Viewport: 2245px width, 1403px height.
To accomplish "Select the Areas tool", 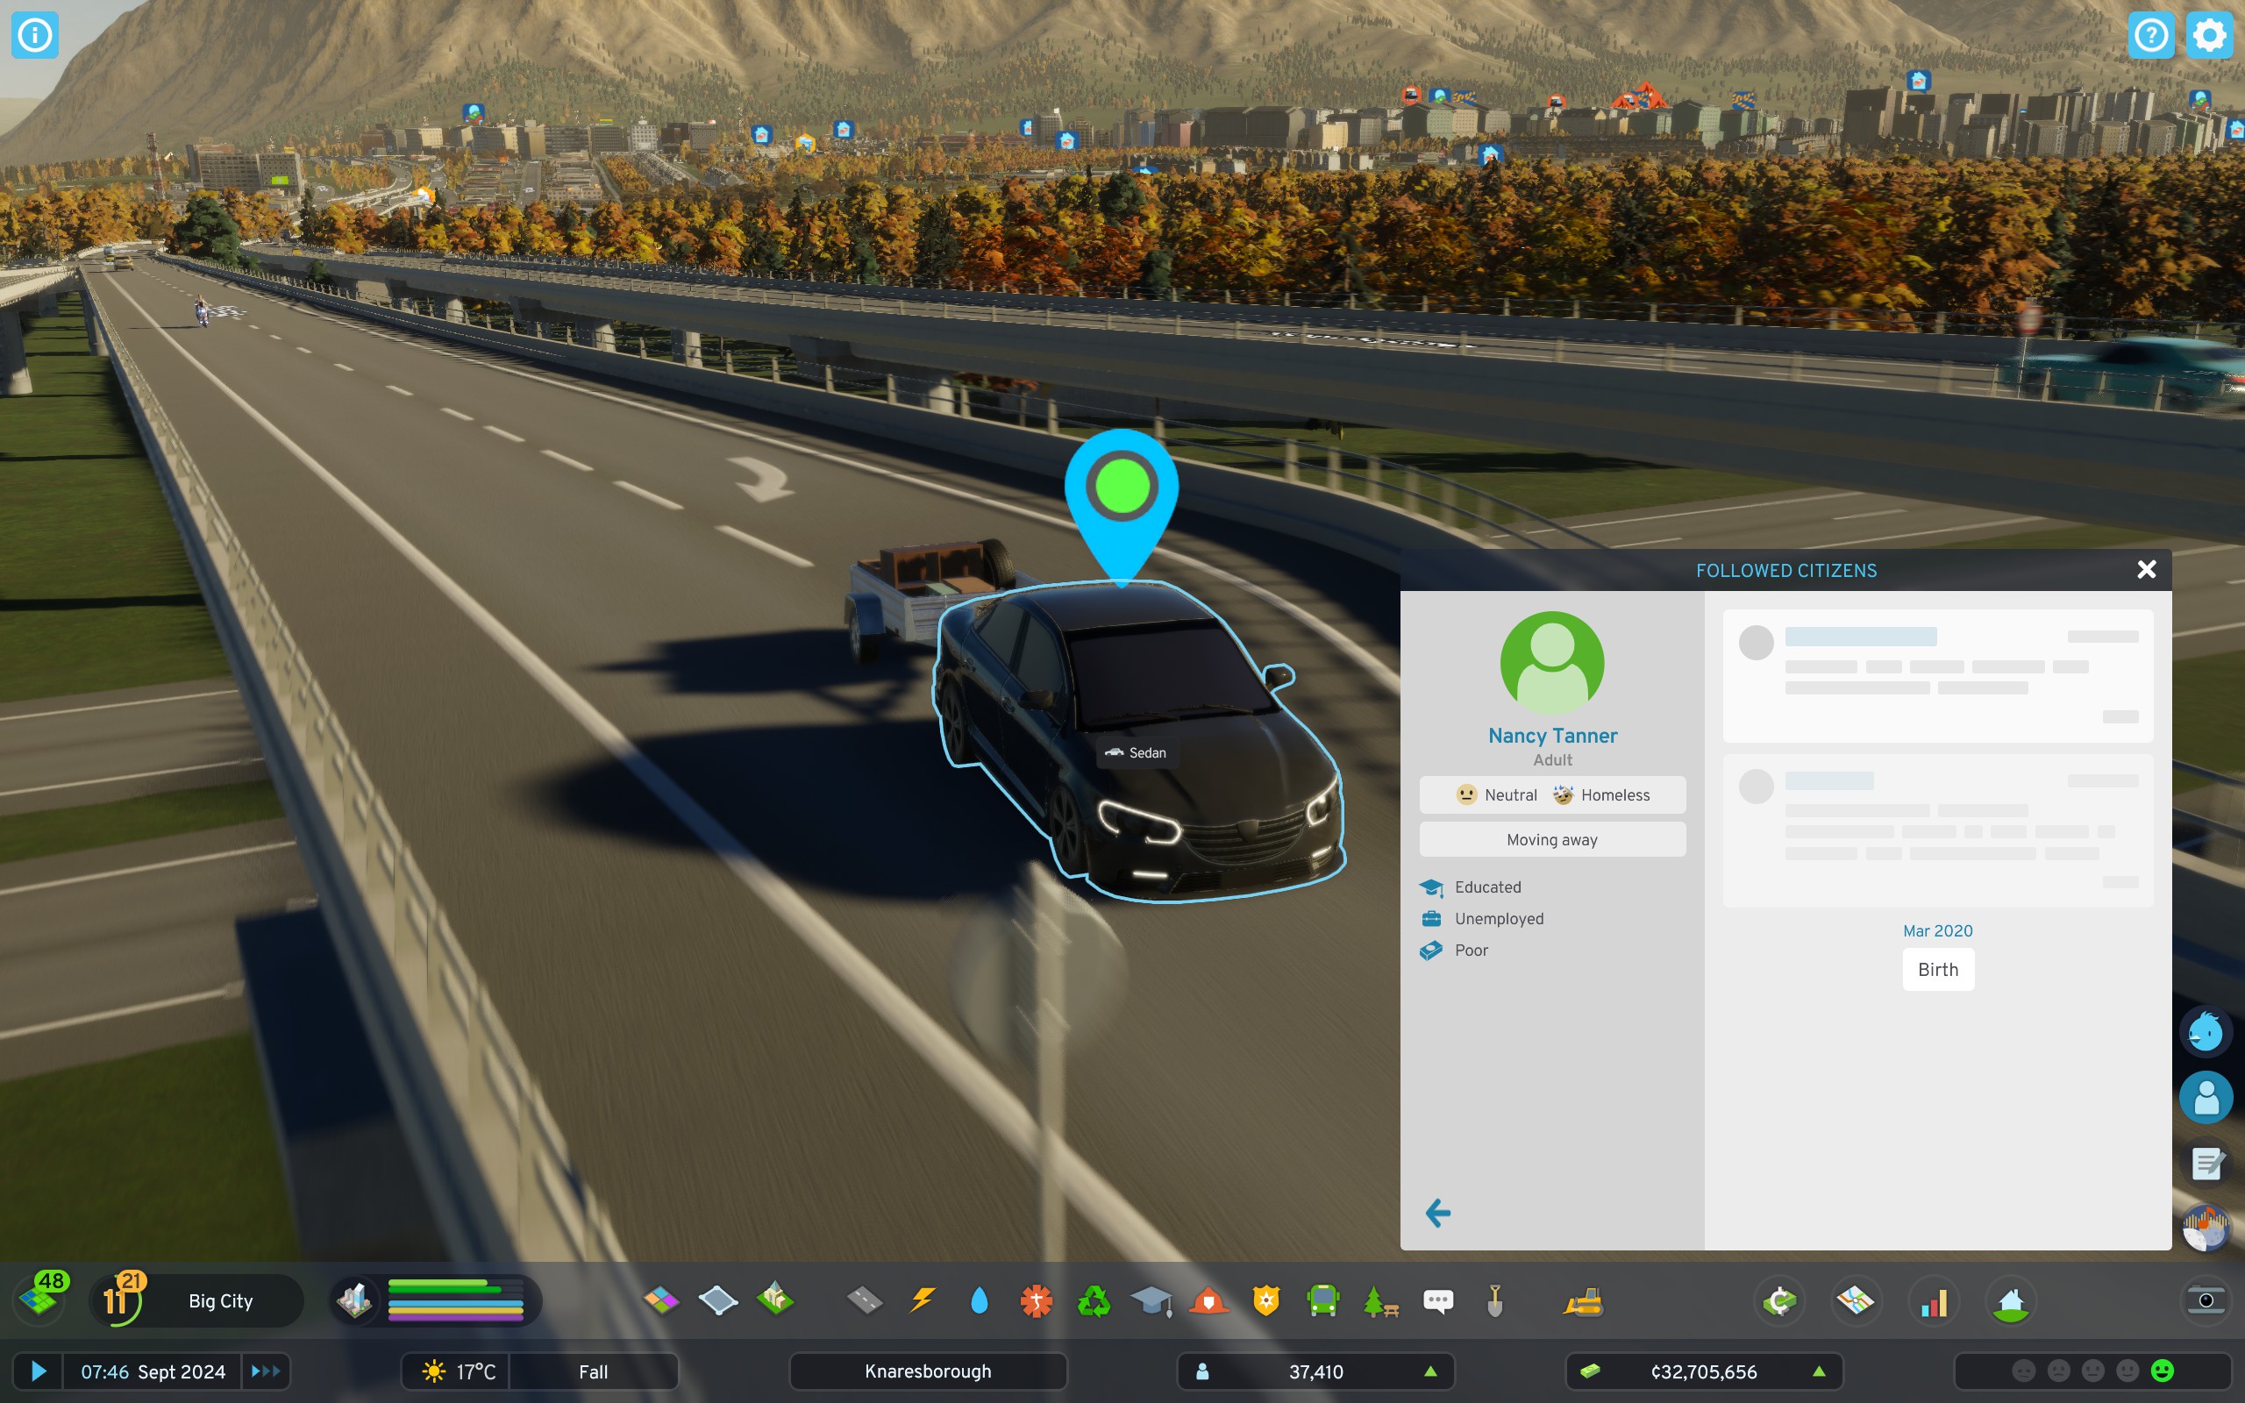I will click(718, 1301).
